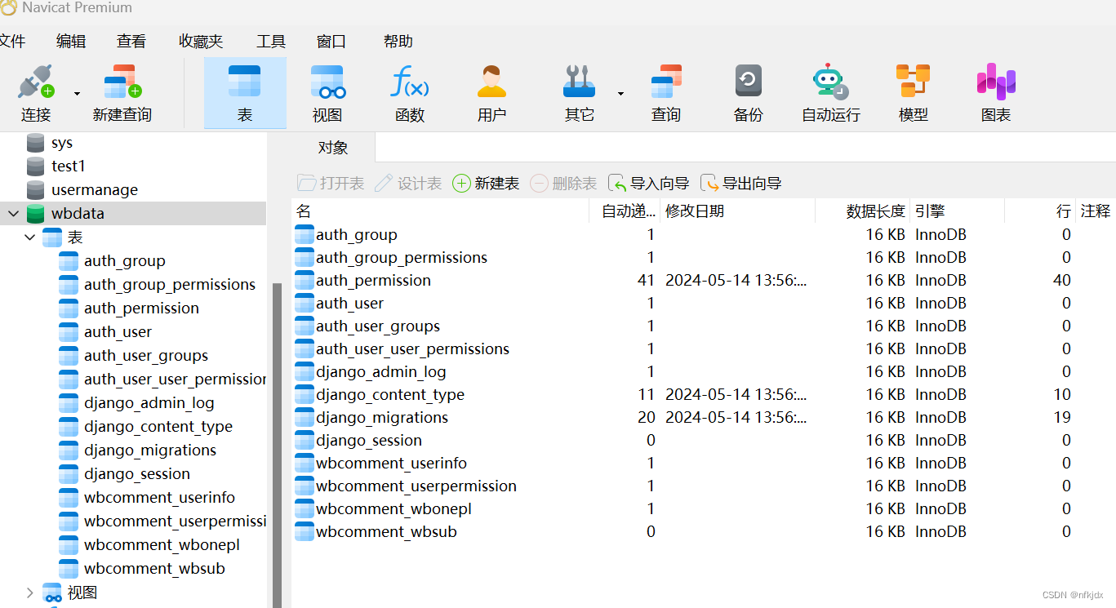1116x608 pixels.
Task: Open the 其它 dropdown arrow
Action: [620, 94]
